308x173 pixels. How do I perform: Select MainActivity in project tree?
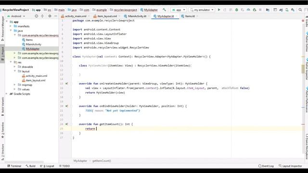coord(33,44)
